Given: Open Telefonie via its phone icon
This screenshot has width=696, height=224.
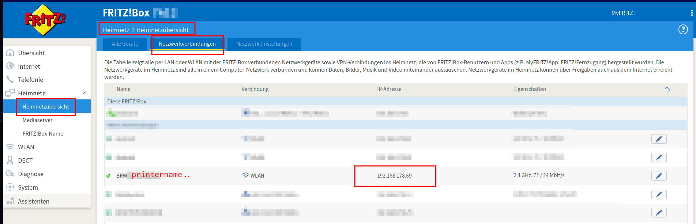Looking at the screenshot, I should tap(10, 80).
